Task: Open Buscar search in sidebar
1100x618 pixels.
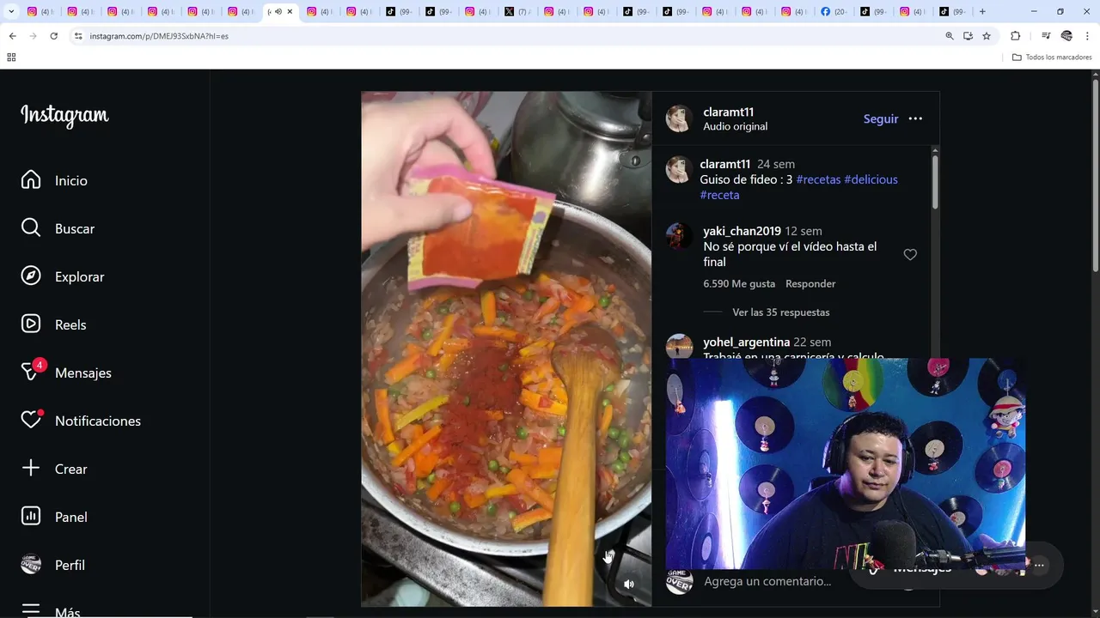Action: click(x=31, y=228)
